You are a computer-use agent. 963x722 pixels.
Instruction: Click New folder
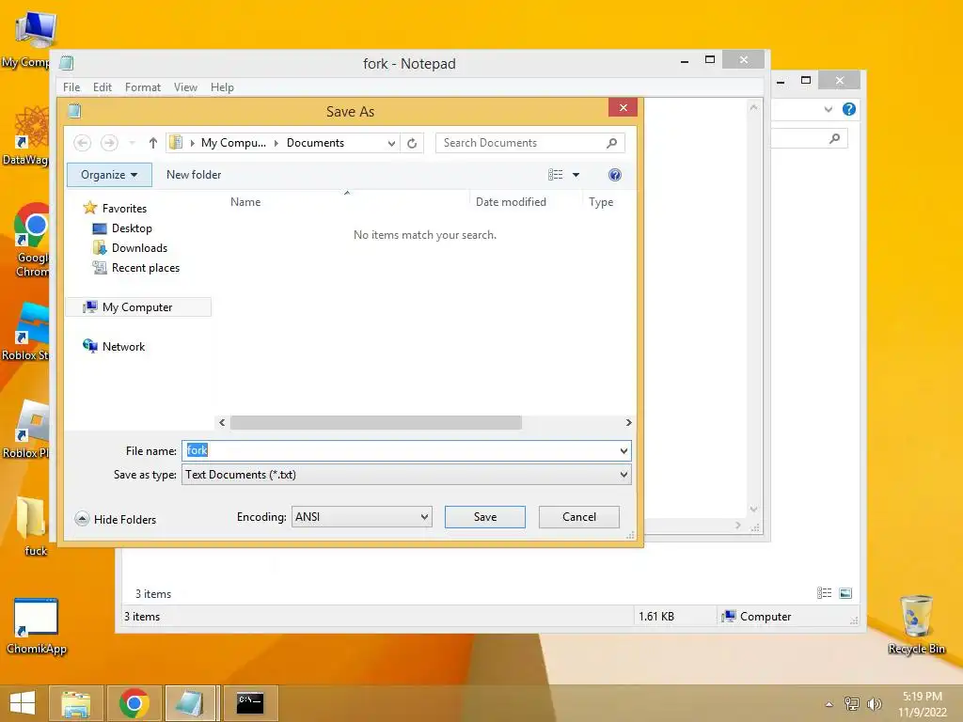tap(194, 175)
